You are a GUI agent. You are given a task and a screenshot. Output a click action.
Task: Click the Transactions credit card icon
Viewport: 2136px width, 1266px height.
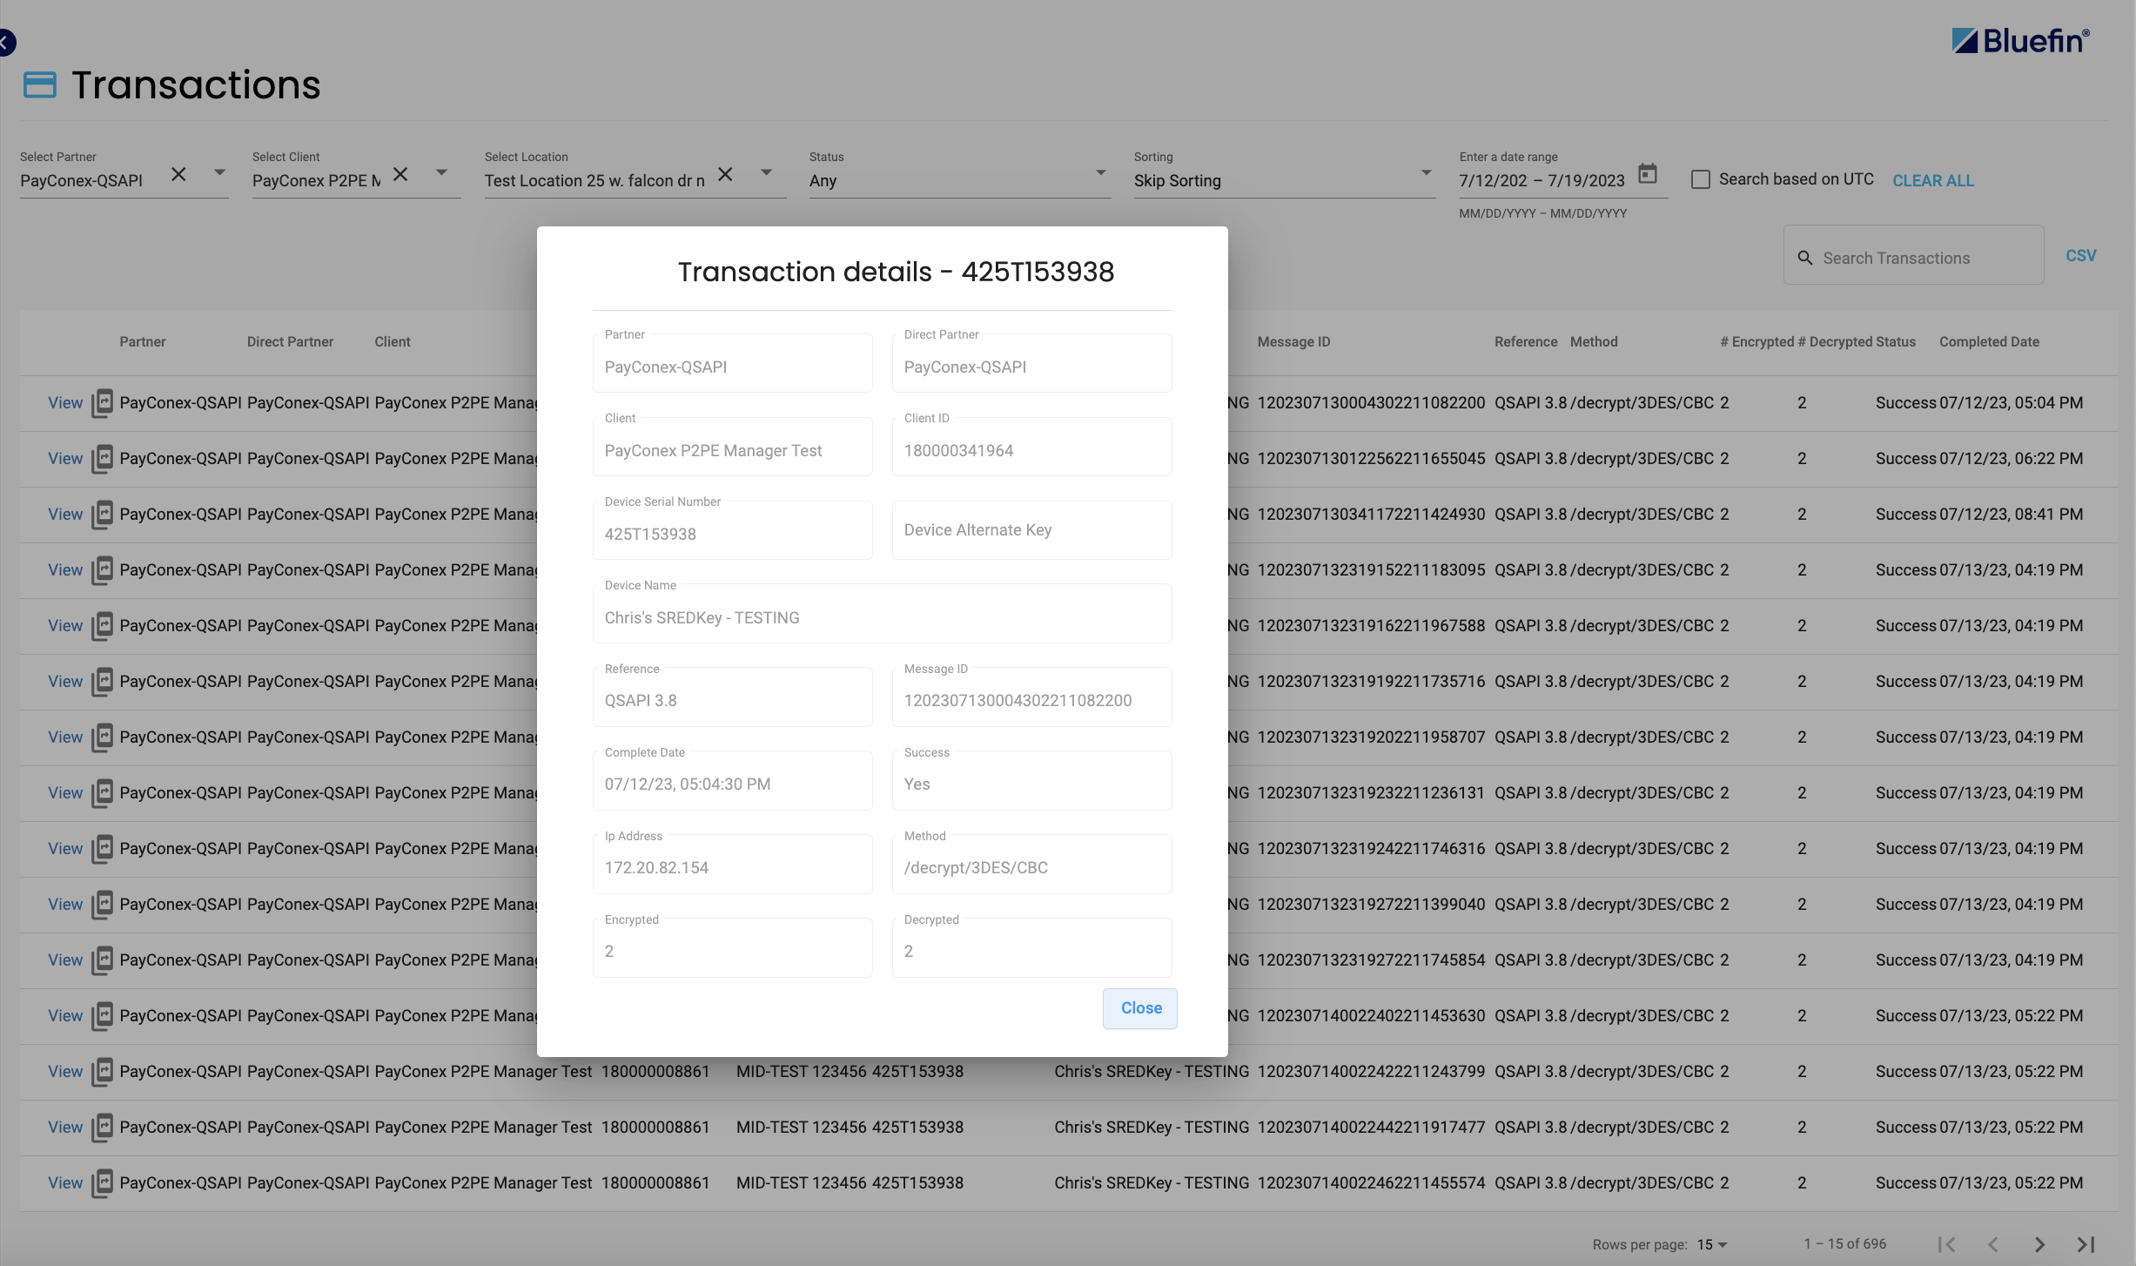[39, 84]
